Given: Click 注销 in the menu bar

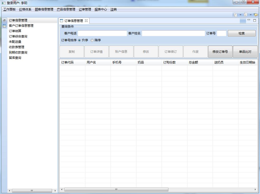Looking at the screenshot, I should [x=113, y=9].
